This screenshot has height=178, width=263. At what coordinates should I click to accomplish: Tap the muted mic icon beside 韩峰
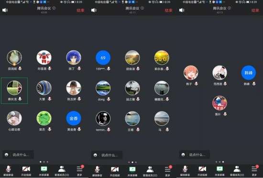click(254, 84)
